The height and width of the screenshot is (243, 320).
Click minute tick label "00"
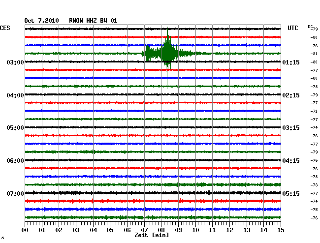point(25,230)
